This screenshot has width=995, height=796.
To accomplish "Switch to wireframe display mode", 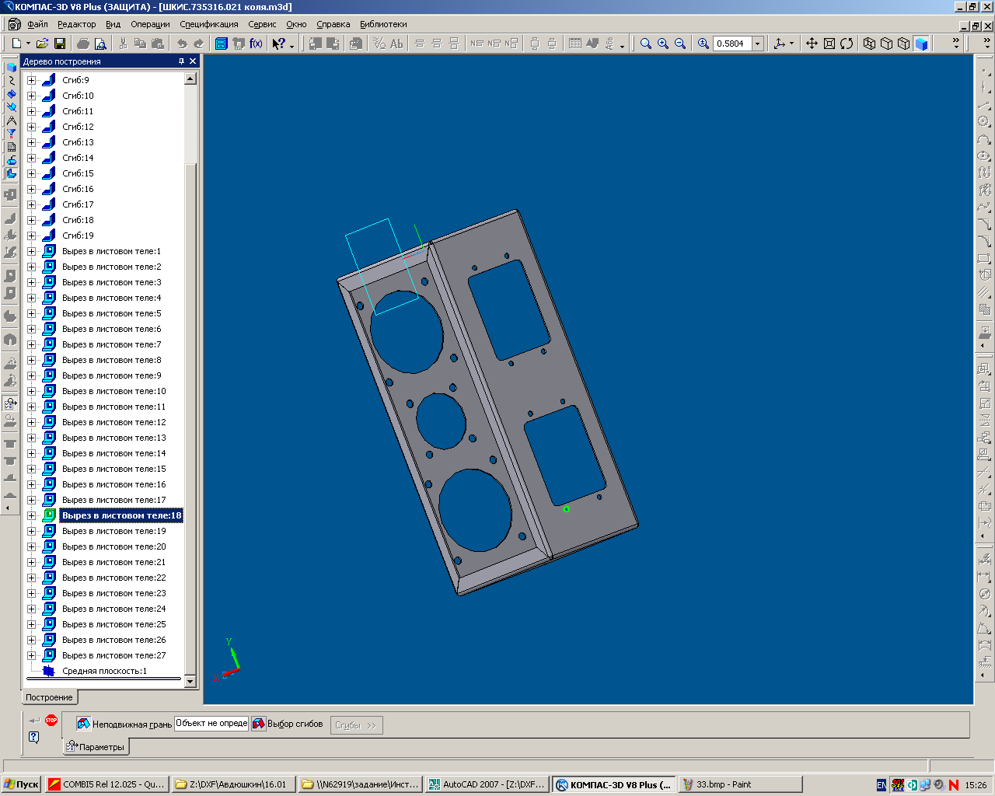I will 870,44.
